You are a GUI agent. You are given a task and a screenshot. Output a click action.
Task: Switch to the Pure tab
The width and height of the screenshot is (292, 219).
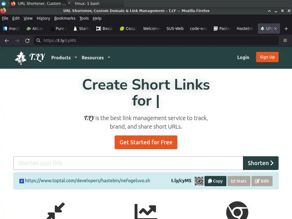tap(58, 29)
